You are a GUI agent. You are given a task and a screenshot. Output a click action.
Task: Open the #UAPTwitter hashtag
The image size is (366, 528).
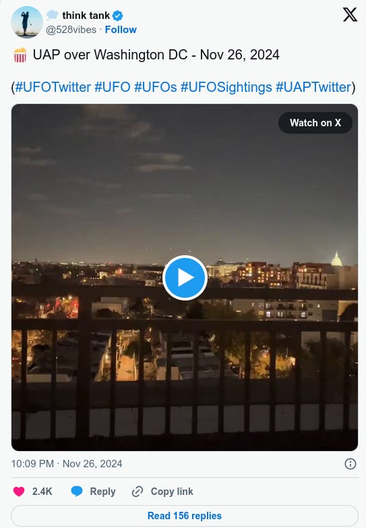point(313,87)
